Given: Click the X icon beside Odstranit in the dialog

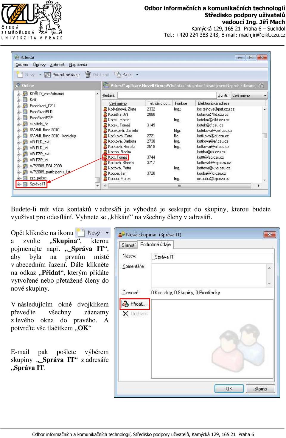Looking at the screenshot, I should 125,313.
